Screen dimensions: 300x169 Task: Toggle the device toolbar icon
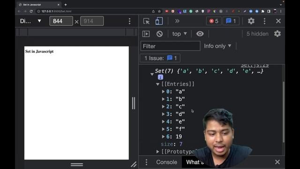tap(159, 21)
